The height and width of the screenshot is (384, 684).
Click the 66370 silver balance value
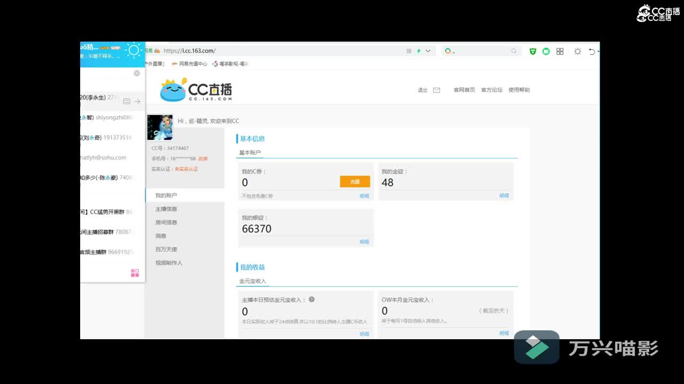coord(256,229)
